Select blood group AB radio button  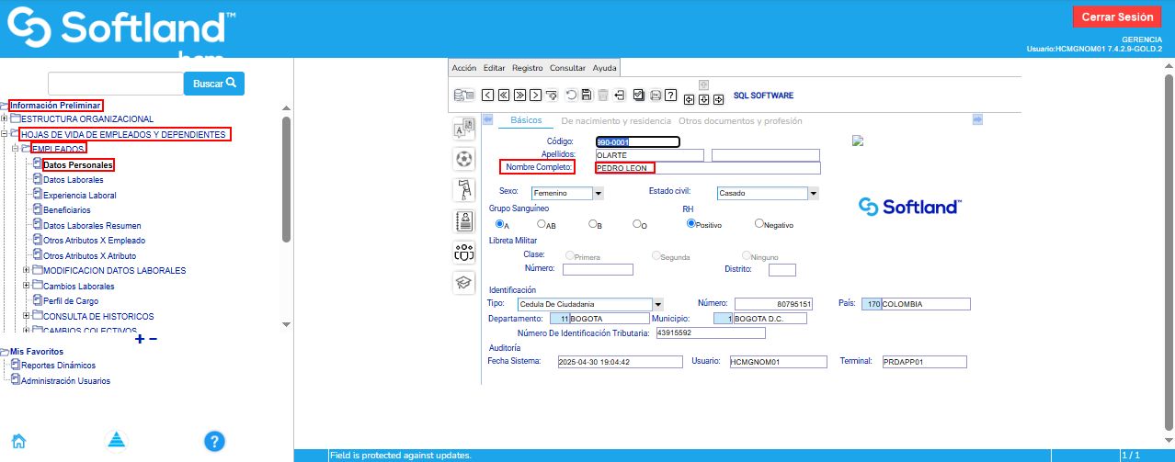tap(542, 223)
